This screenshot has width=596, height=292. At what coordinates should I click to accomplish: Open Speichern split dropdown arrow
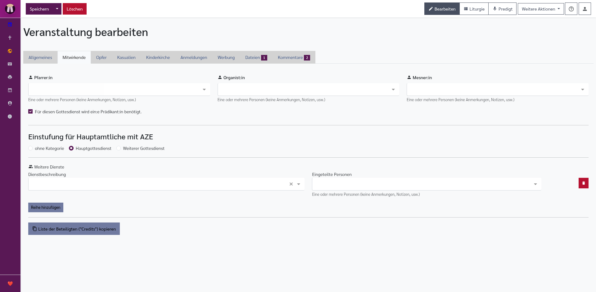point(57,9)
